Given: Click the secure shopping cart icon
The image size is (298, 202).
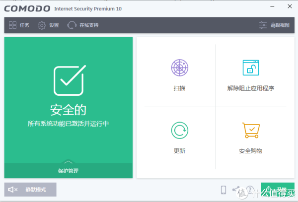Looking at the screenshot, I should click(x=251, y=131).
